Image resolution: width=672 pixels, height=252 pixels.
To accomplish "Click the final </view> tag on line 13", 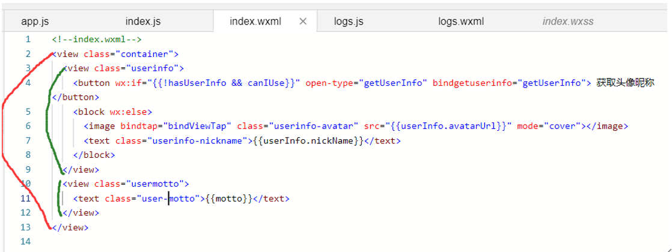I will pyautogui.click(x=70, y=227).
